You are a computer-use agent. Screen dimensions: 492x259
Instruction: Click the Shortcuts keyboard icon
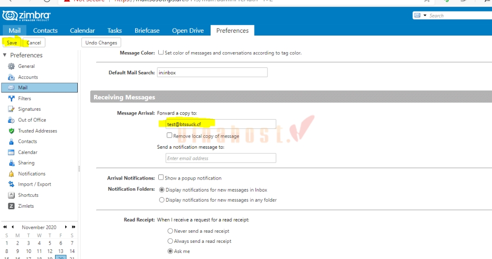pyautogui.click(x=11, y=195)
